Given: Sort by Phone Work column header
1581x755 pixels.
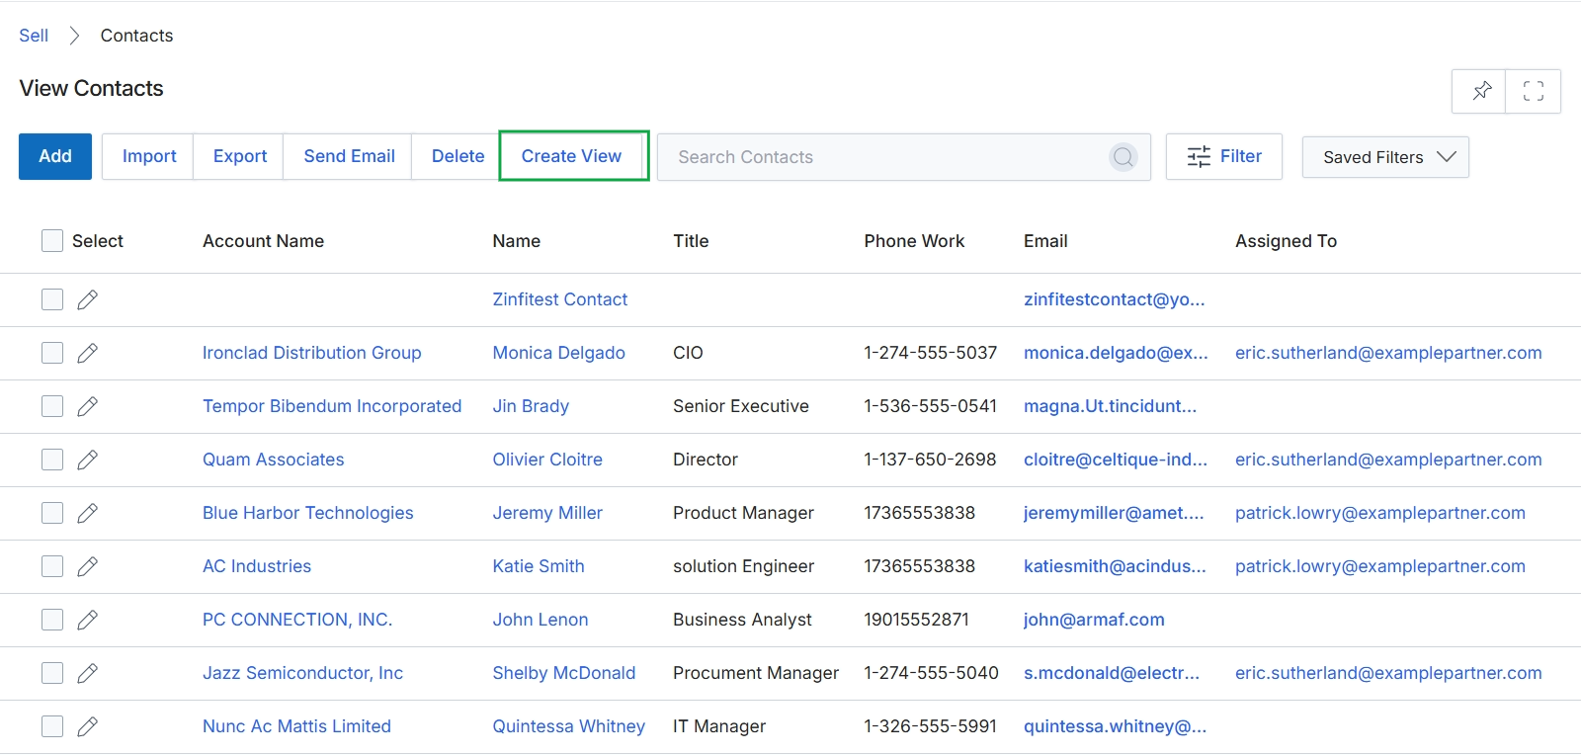Looking at the screenshot, I should pos(914,241).
